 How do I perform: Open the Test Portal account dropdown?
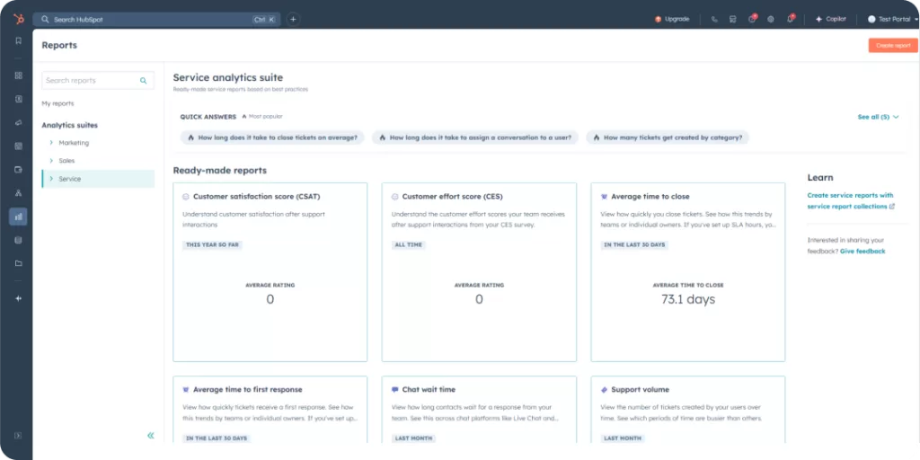pyautogui.click(x=893, y=20)
